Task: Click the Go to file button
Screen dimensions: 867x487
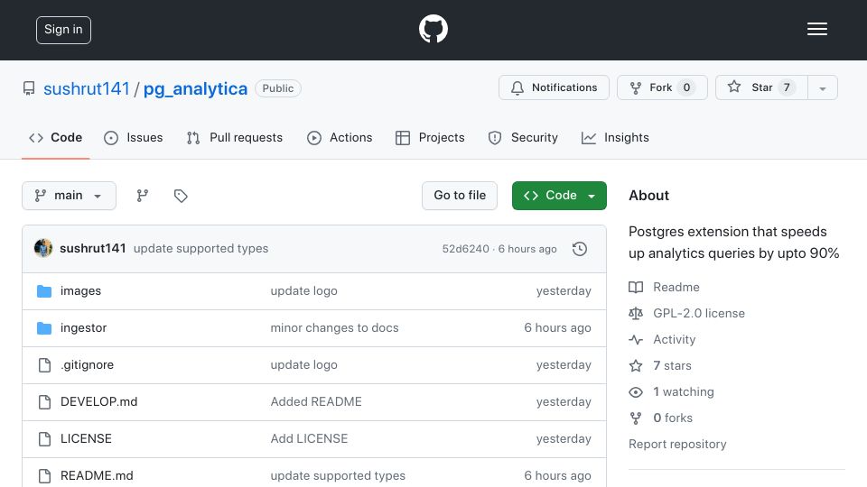Action: (x=460, y=196)
